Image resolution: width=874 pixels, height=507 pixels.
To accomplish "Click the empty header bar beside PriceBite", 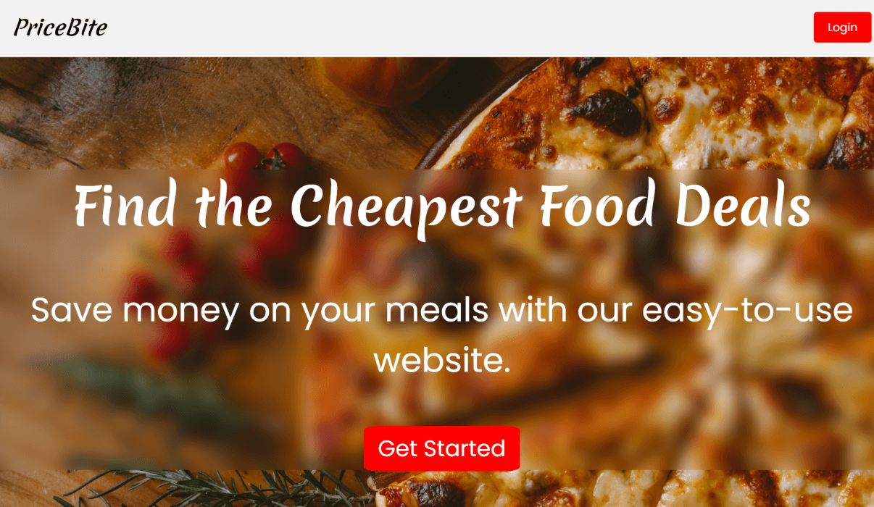I will (x=457, y=28).
